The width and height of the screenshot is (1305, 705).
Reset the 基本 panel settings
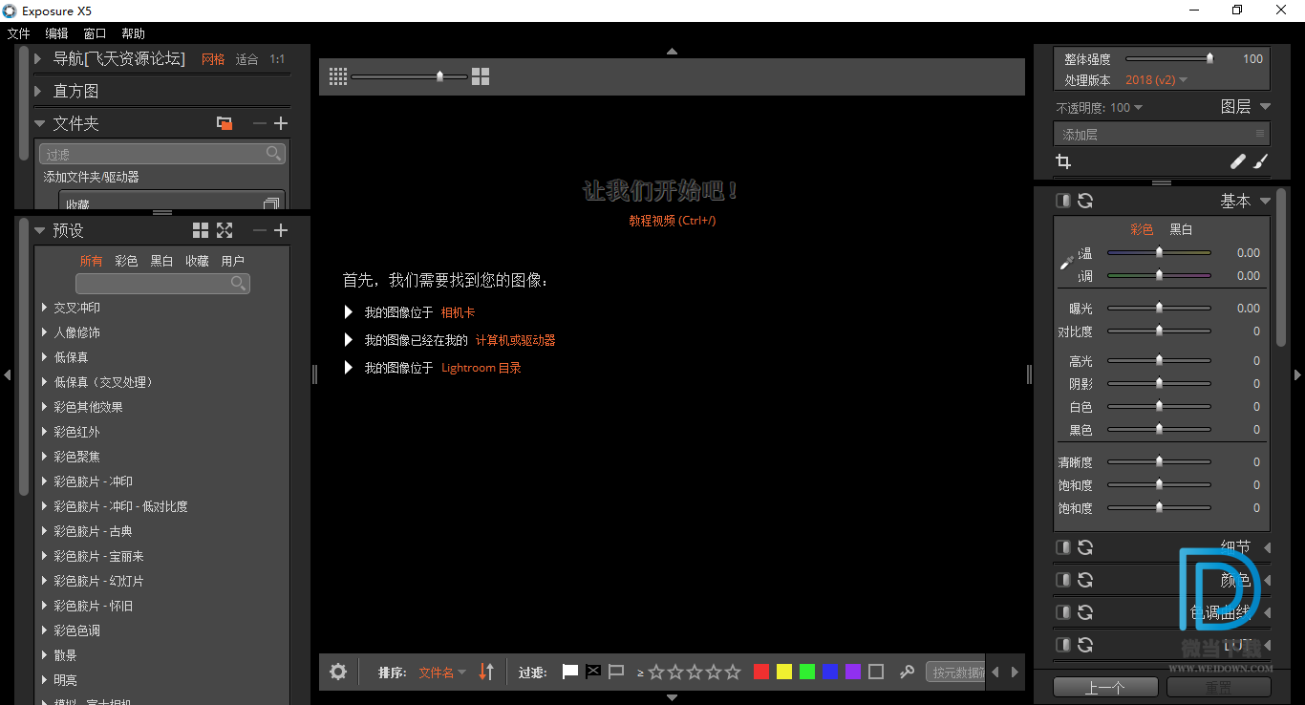pos(1085,201)
